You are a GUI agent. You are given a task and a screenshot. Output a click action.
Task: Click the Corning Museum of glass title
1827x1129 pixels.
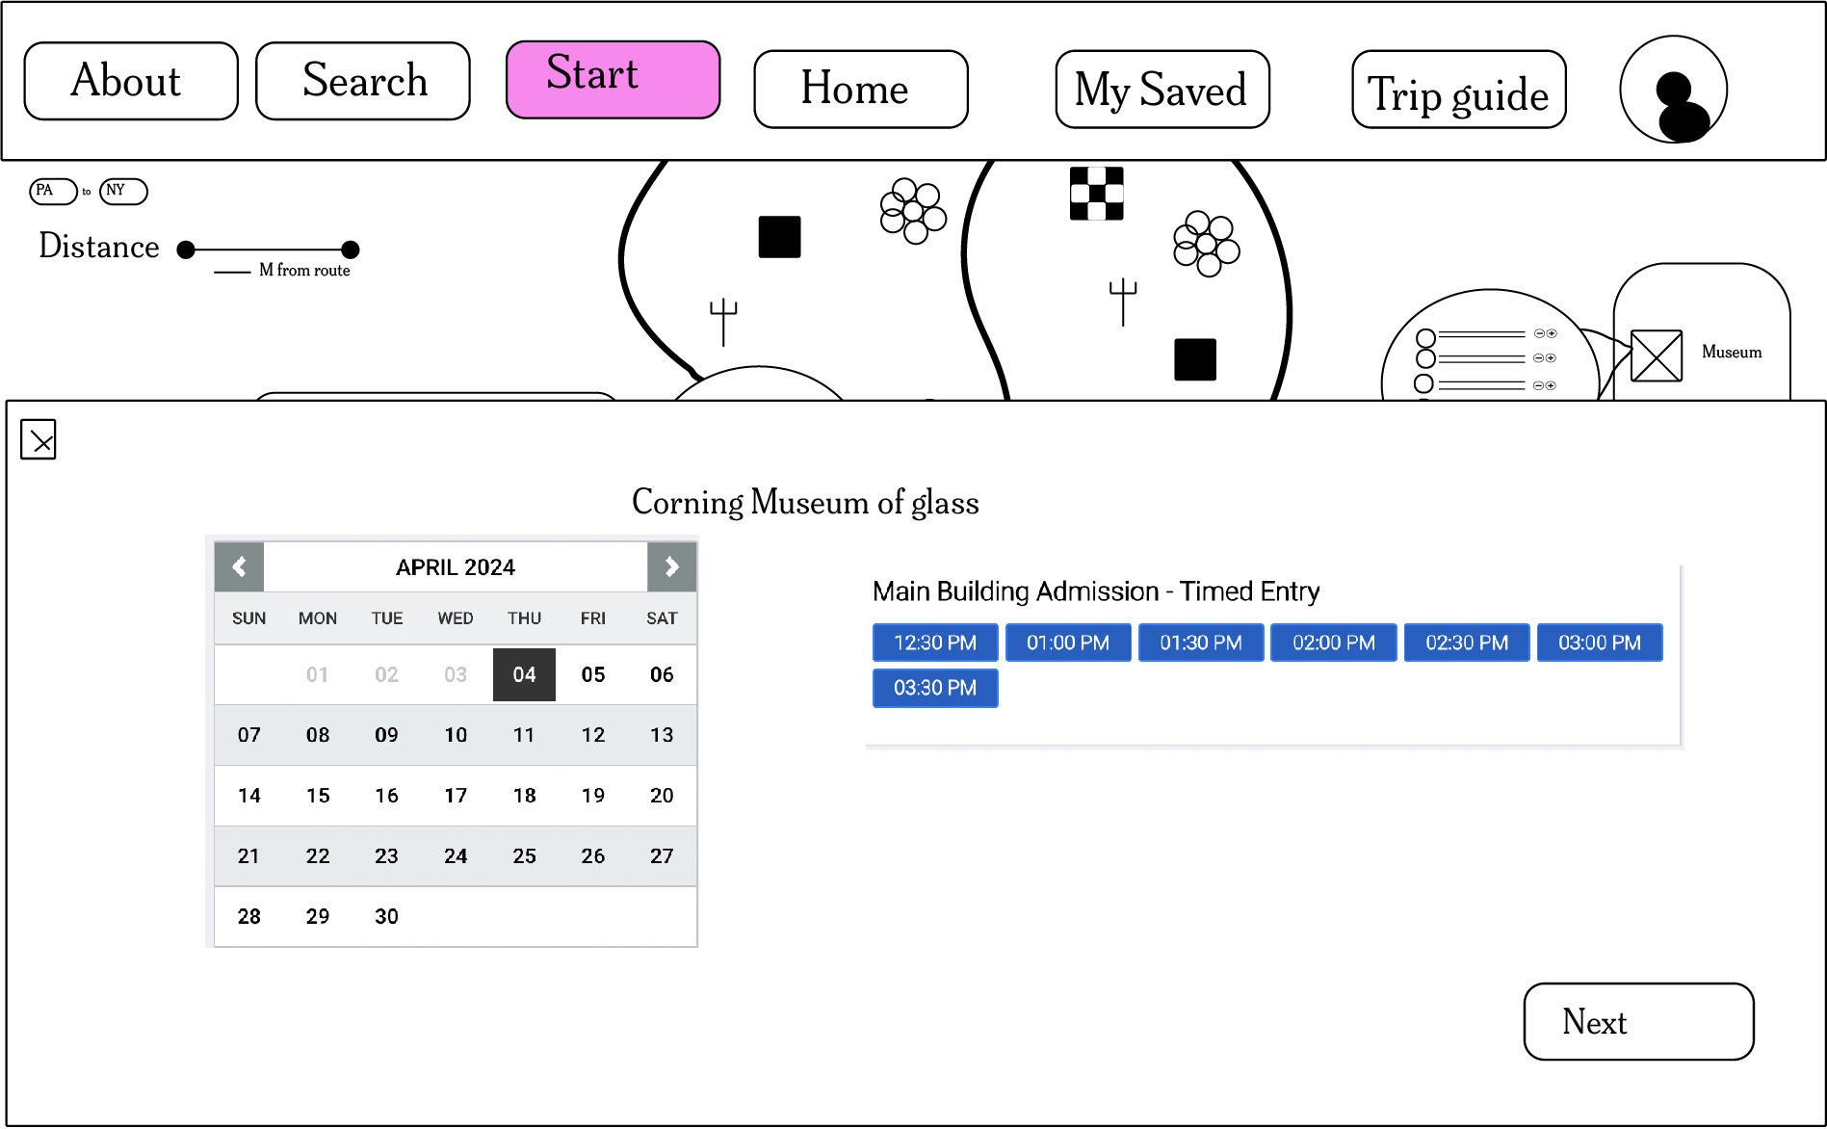point(805,503)
